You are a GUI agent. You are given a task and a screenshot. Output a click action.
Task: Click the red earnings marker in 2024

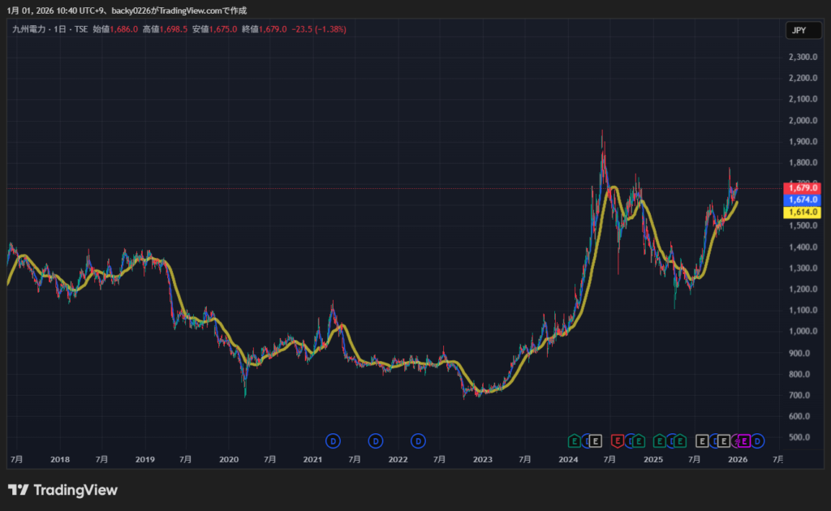click(617, 441)
